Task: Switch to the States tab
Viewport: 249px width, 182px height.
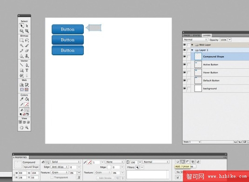Action: (196, 35)
